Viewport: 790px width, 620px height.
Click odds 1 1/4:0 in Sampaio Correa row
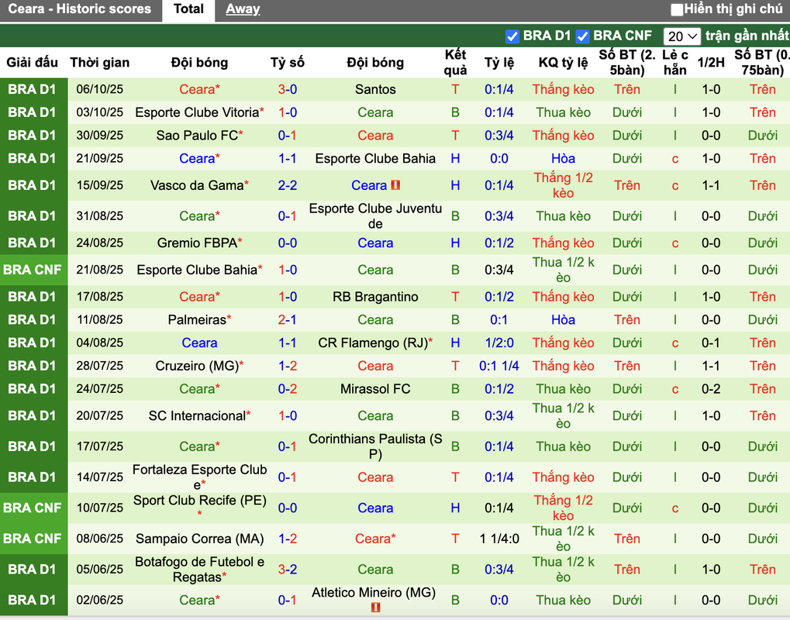click(498, 539)
